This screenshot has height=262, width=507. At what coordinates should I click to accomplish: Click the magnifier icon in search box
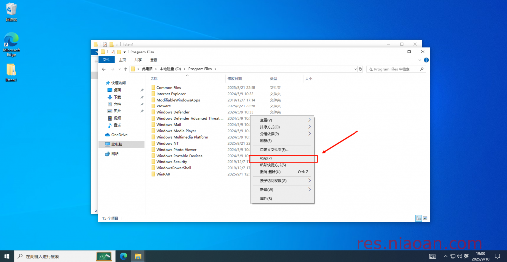tap(422, 69)
